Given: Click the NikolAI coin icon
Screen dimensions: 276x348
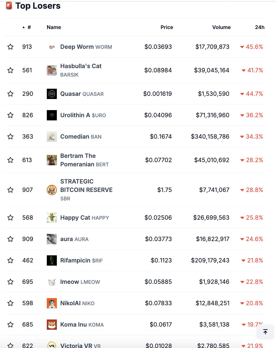Looking at the screenshot, I should 52,303.
